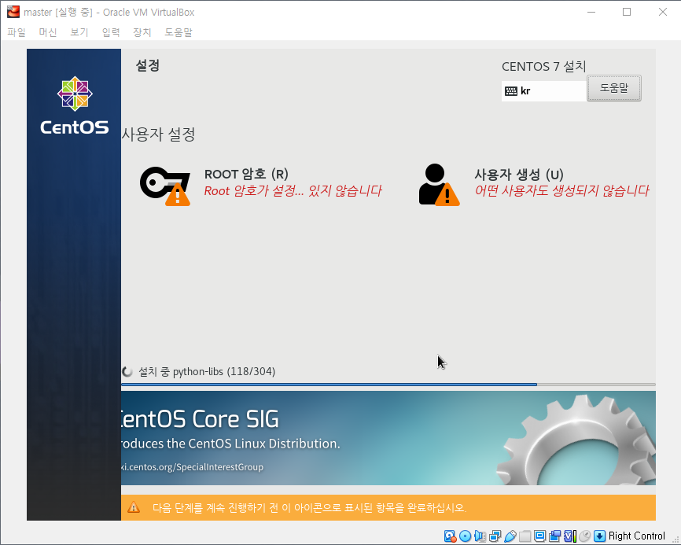Click the '사용자 설정' section heading
This screenshot has height=545, width=681.
click(x=158, y=134)
